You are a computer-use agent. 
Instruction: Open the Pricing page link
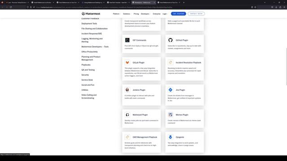(x=136, y=14)
